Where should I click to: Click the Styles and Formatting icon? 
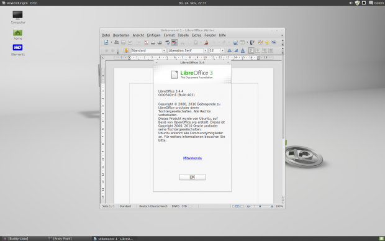(x=126, y=50)
